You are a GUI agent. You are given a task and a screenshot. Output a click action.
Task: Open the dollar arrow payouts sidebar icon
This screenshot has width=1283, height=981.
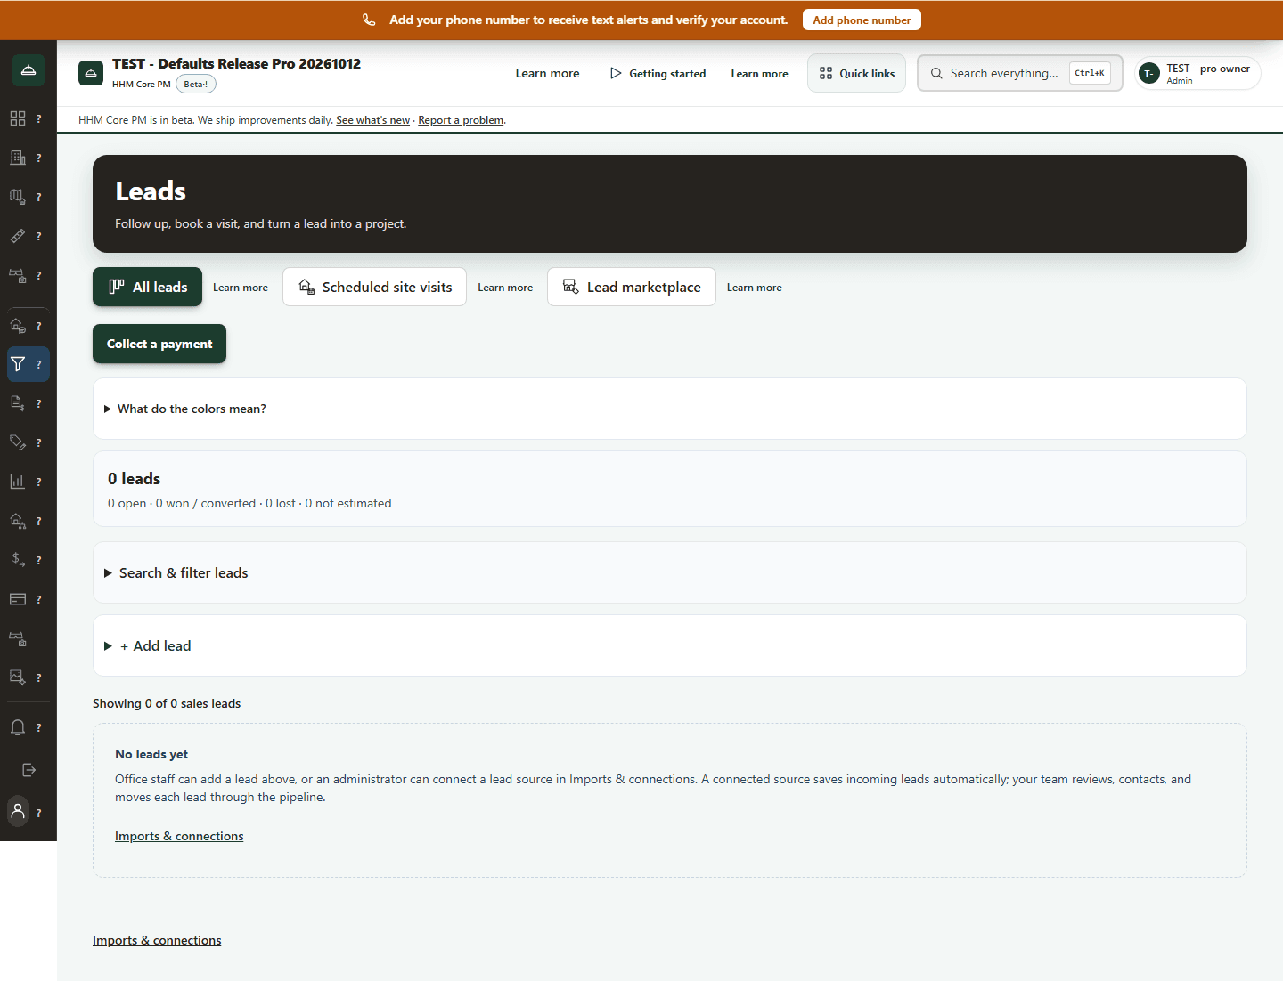point(18,560)
